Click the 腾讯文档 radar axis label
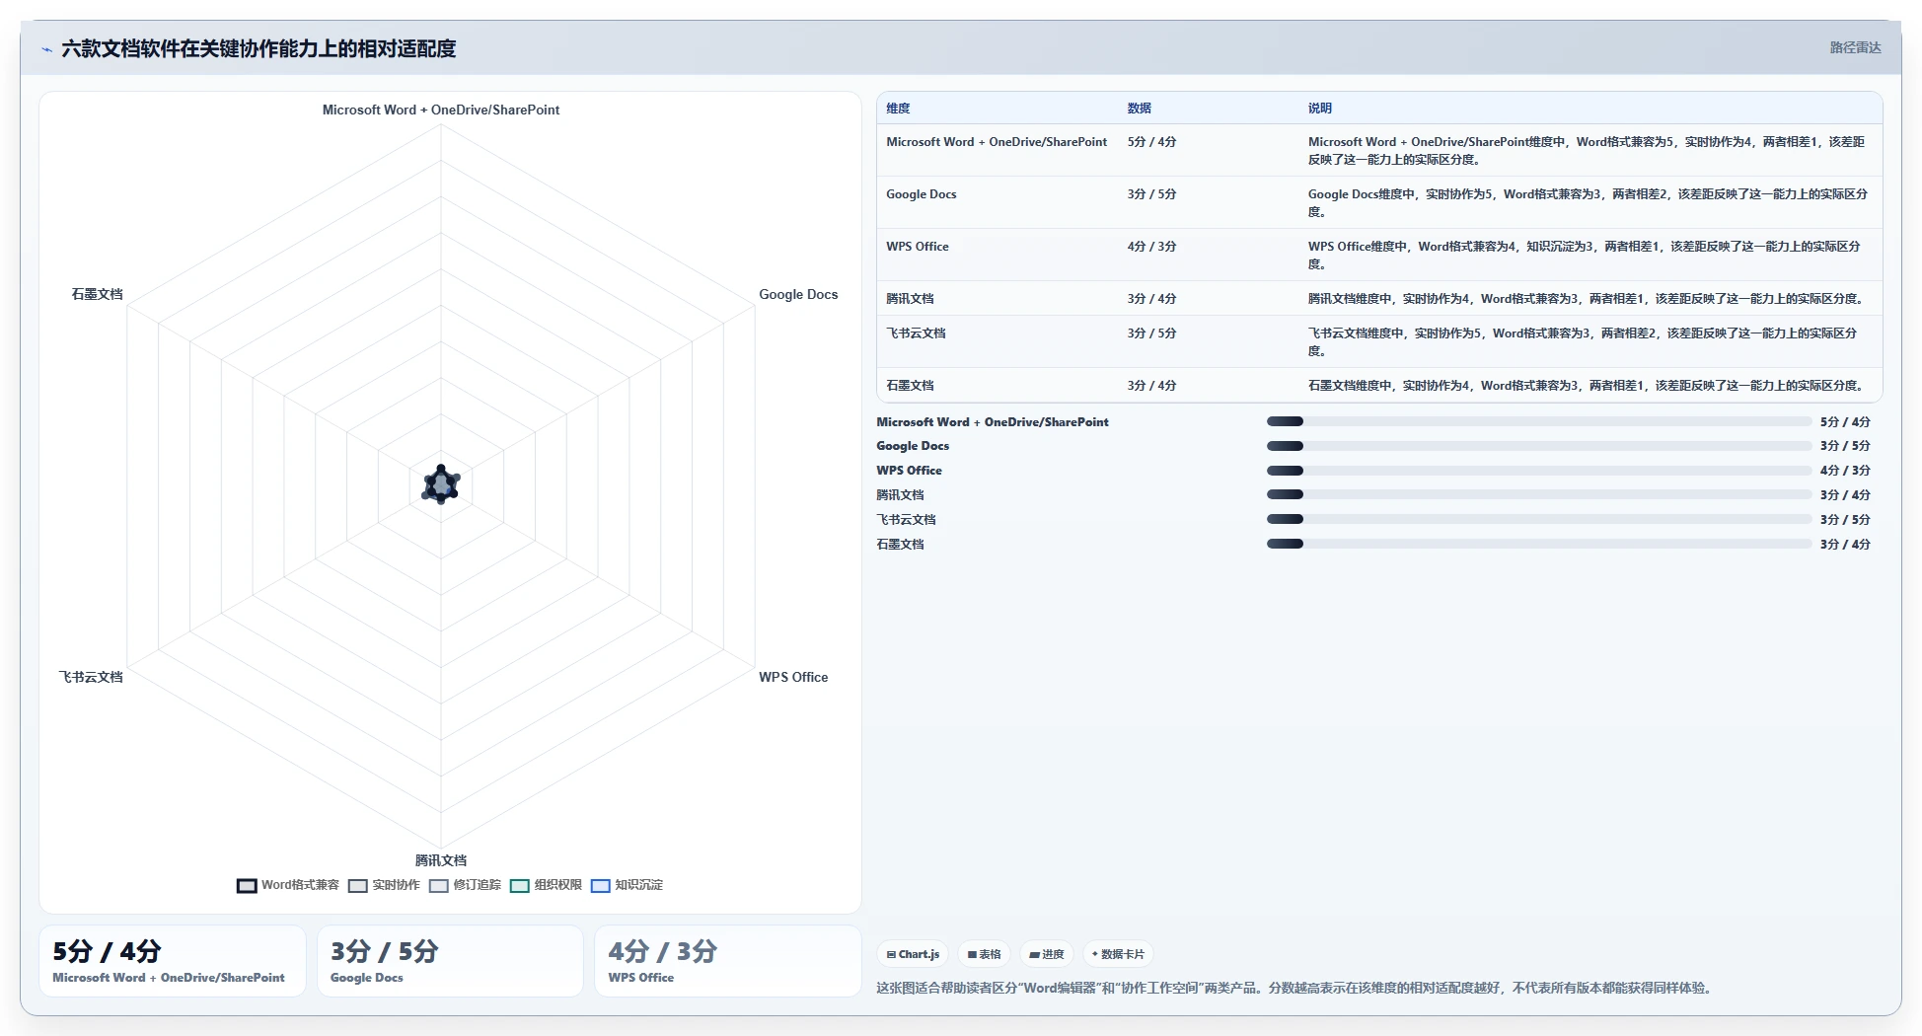 click(x=441, y=861)
